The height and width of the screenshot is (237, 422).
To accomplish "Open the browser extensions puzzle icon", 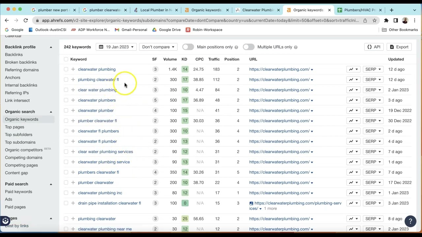I will [386, 20].
